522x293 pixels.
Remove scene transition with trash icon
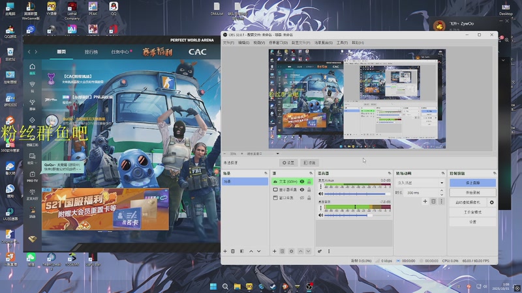click(x=433, y=201)
